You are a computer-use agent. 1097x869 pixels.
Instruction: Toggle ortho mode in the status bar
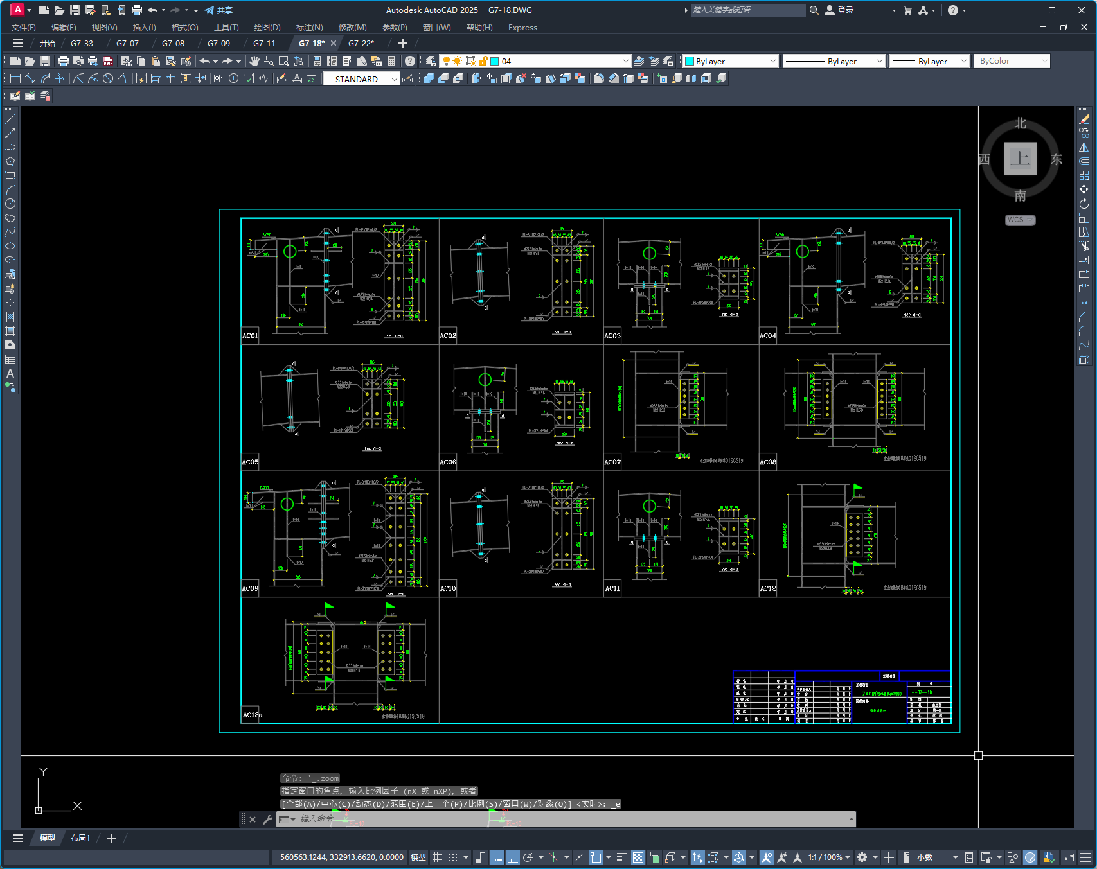click(x=512, y=857)
